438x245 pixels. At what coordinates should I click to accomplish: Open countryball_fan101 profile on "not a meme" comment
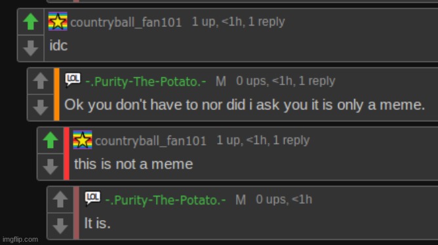[151, 141]
